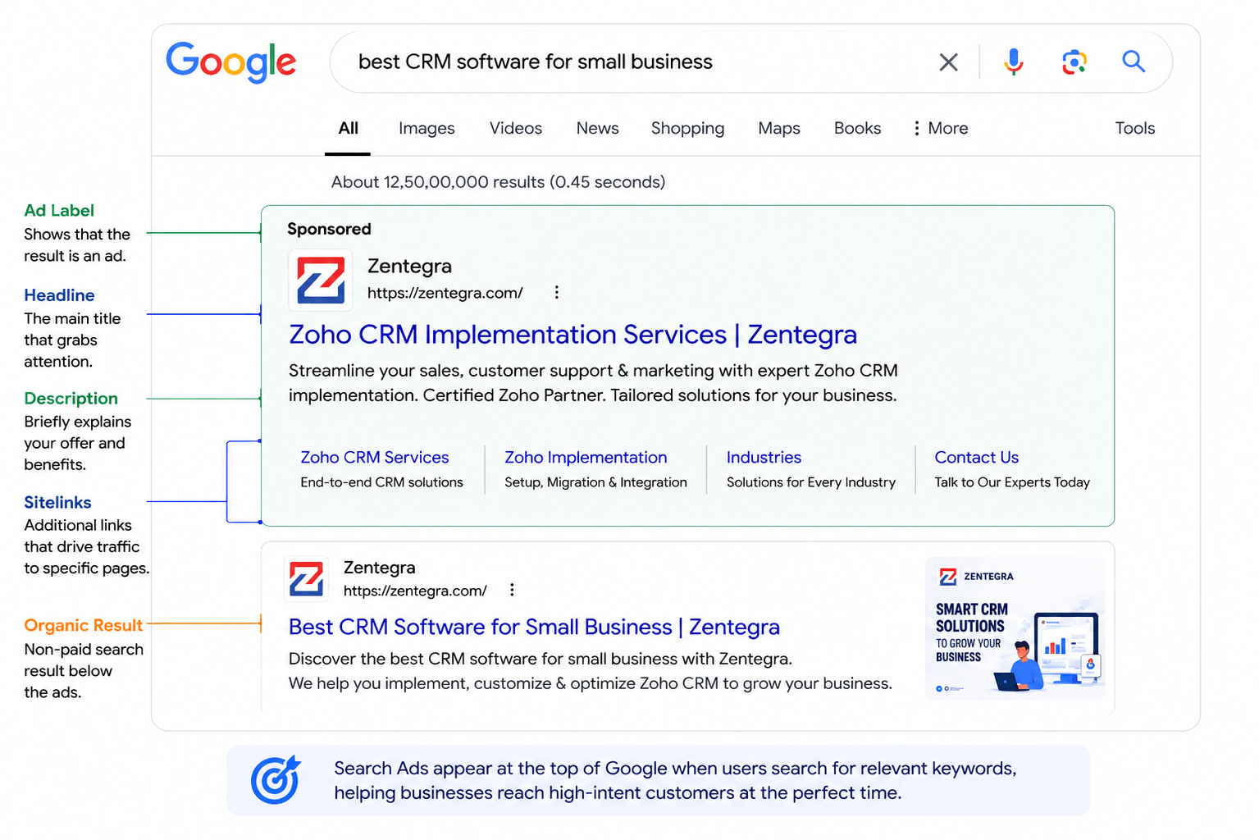Clear the search query with the X icon
The height and width of the screenshot is (840, 1259).
click(948, 62)
